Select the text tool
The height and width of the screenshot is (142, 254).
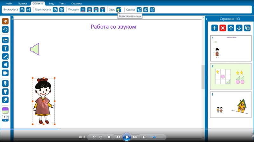(x=5, y=48)
